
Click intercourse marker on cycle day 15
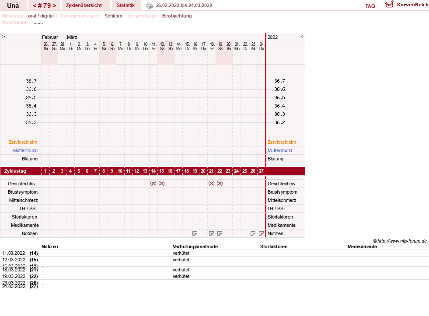(x=162, y=184)
